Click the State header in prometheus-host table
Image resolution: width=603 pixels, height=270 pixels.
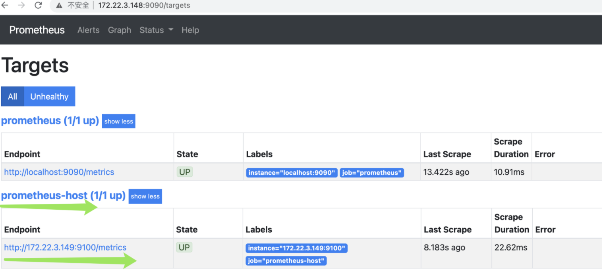pyautogui.click(x=187, y=229)
